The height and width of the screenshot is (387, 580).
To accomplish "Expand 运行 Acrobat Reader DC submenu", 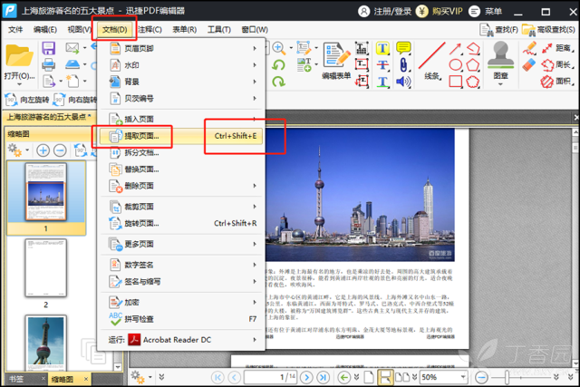I will tap(181, 340).
